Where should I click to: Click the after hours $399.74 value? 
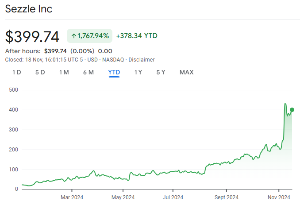point(55,51)
